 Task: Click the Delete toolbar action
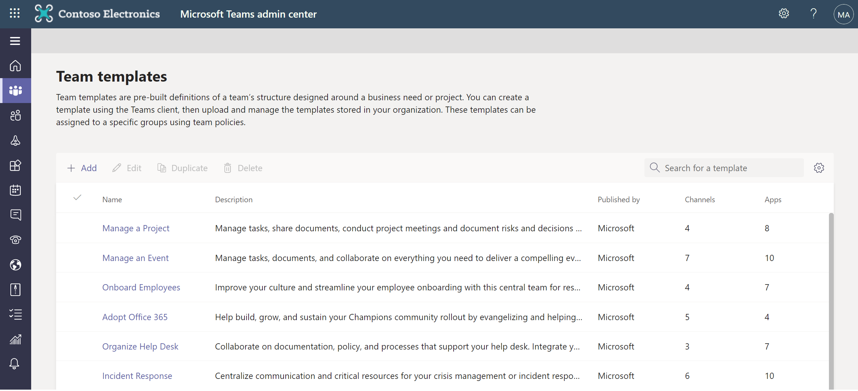(x=243, y=168)
